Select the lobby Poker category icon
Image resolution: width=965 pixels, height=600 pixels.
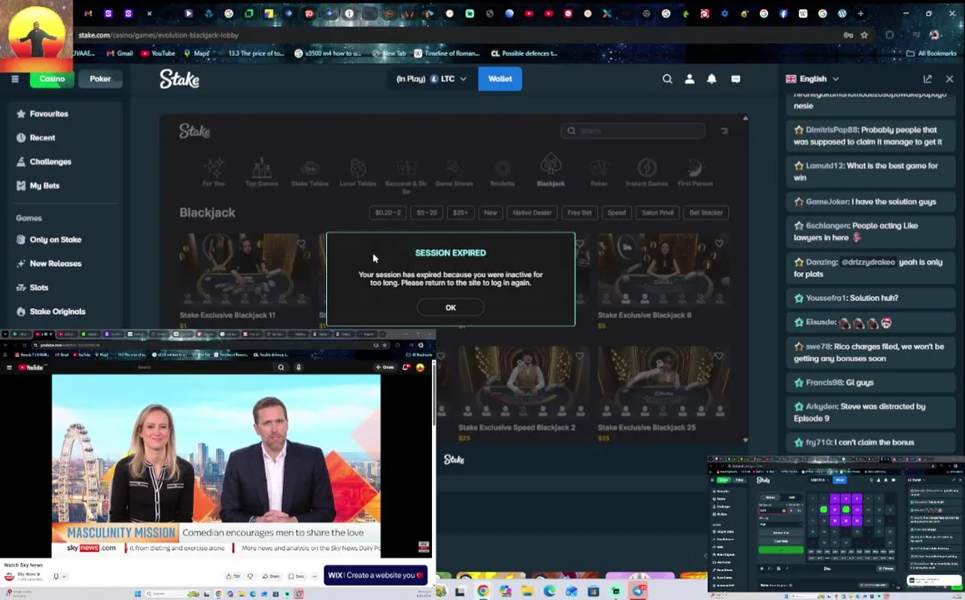pyautogui.click(x=599, y=172)
